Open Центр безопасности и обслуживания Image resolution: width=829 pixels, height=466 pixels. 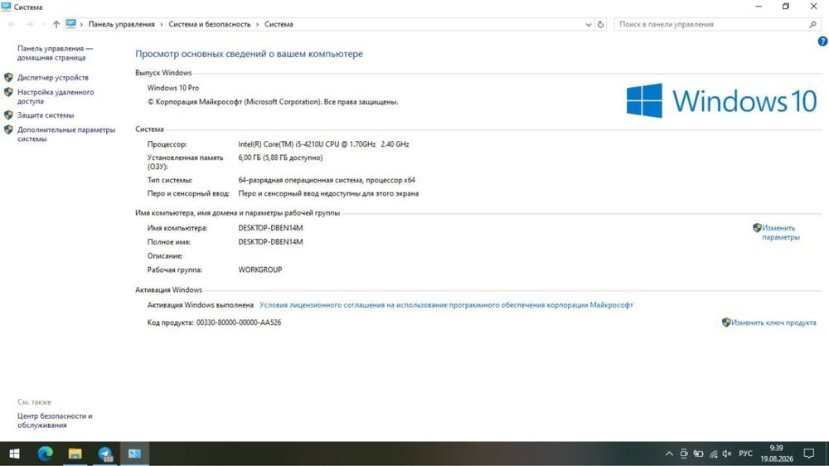coord(55,420)
